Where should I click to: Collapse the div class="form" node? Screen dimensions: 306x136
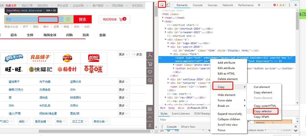[x=171, y=54]
